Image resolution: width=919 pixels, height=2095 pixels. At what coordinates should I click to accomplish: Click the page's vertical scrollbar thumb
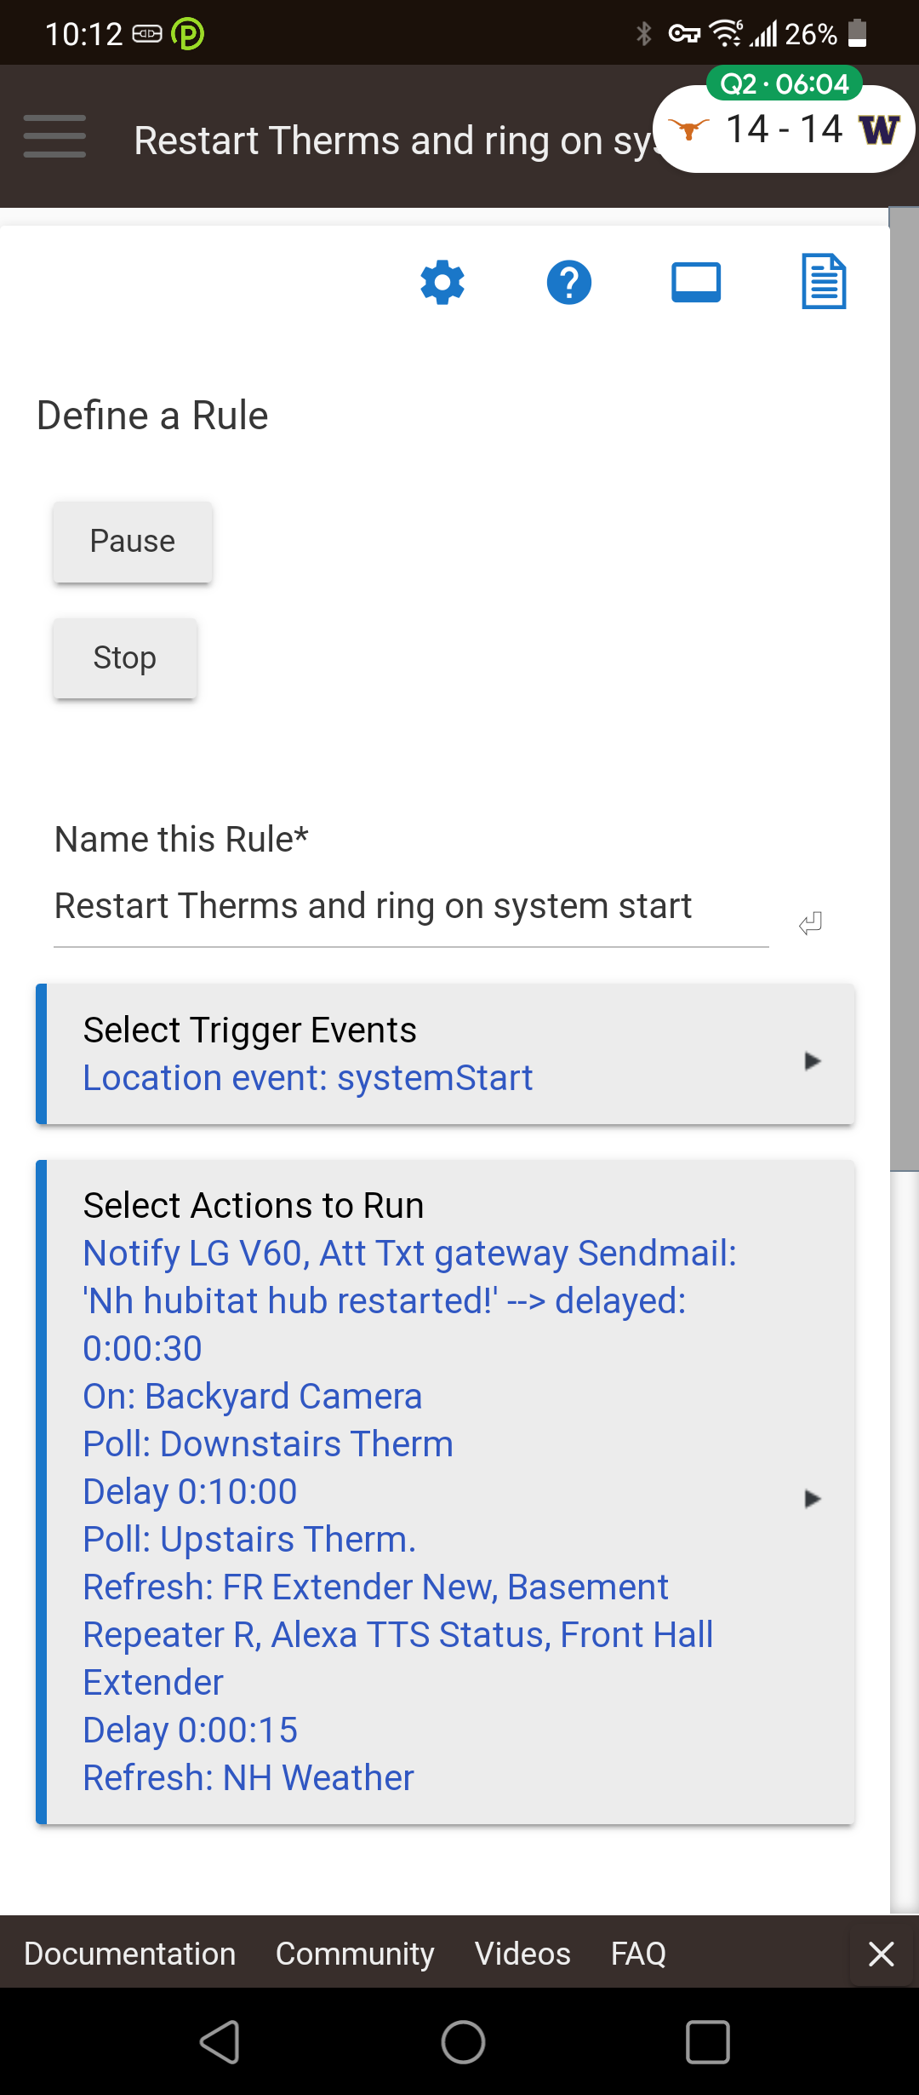904,690
